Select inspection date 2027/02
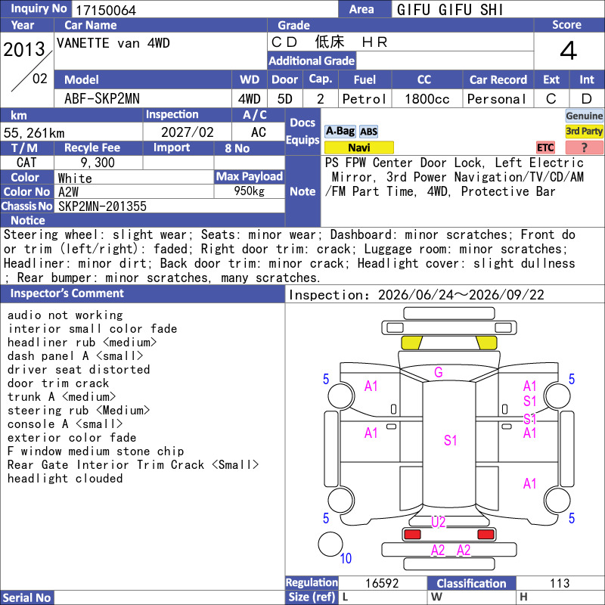The width and height of the screenshot is (605, 605). click(x=187, y=132)
